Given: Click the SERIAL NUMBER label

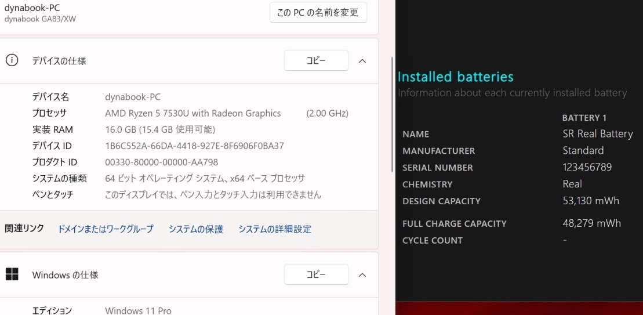Looking at the screenshot, I should click(438, 168).
